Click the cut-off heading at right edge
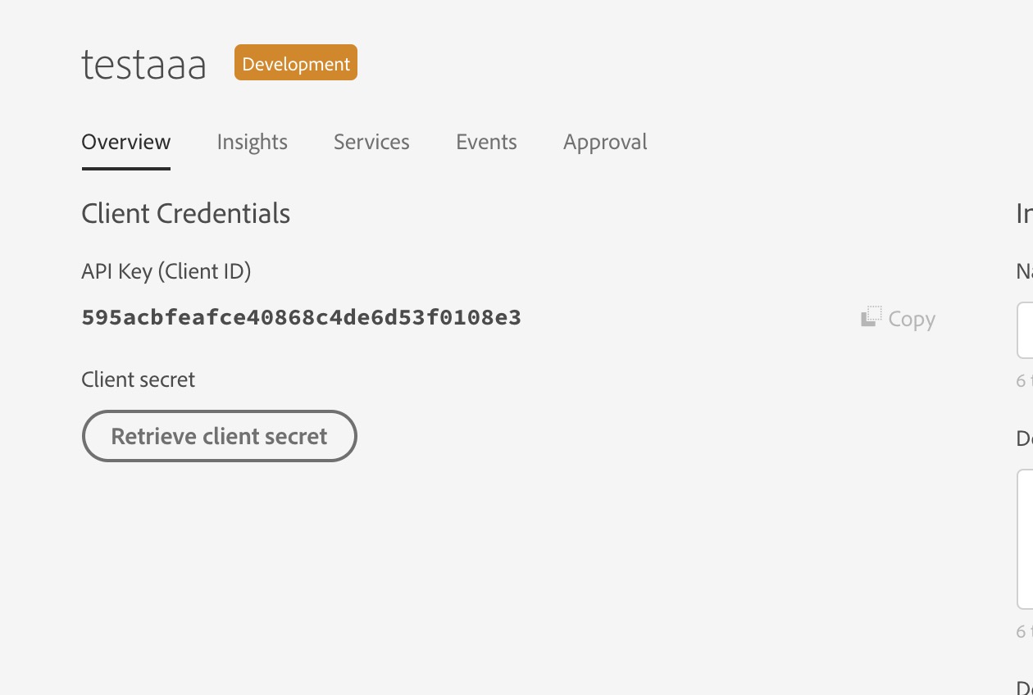The height and width of the screenshot is (695, 1033). (x=1024, y=213)
